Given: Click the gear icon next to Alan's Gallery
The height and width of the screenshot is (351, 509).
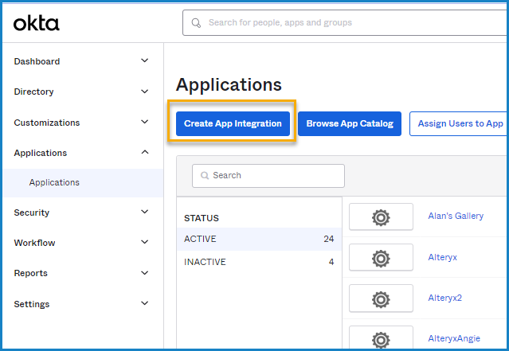Looking at the screenshot, I should tap(381, 217).
